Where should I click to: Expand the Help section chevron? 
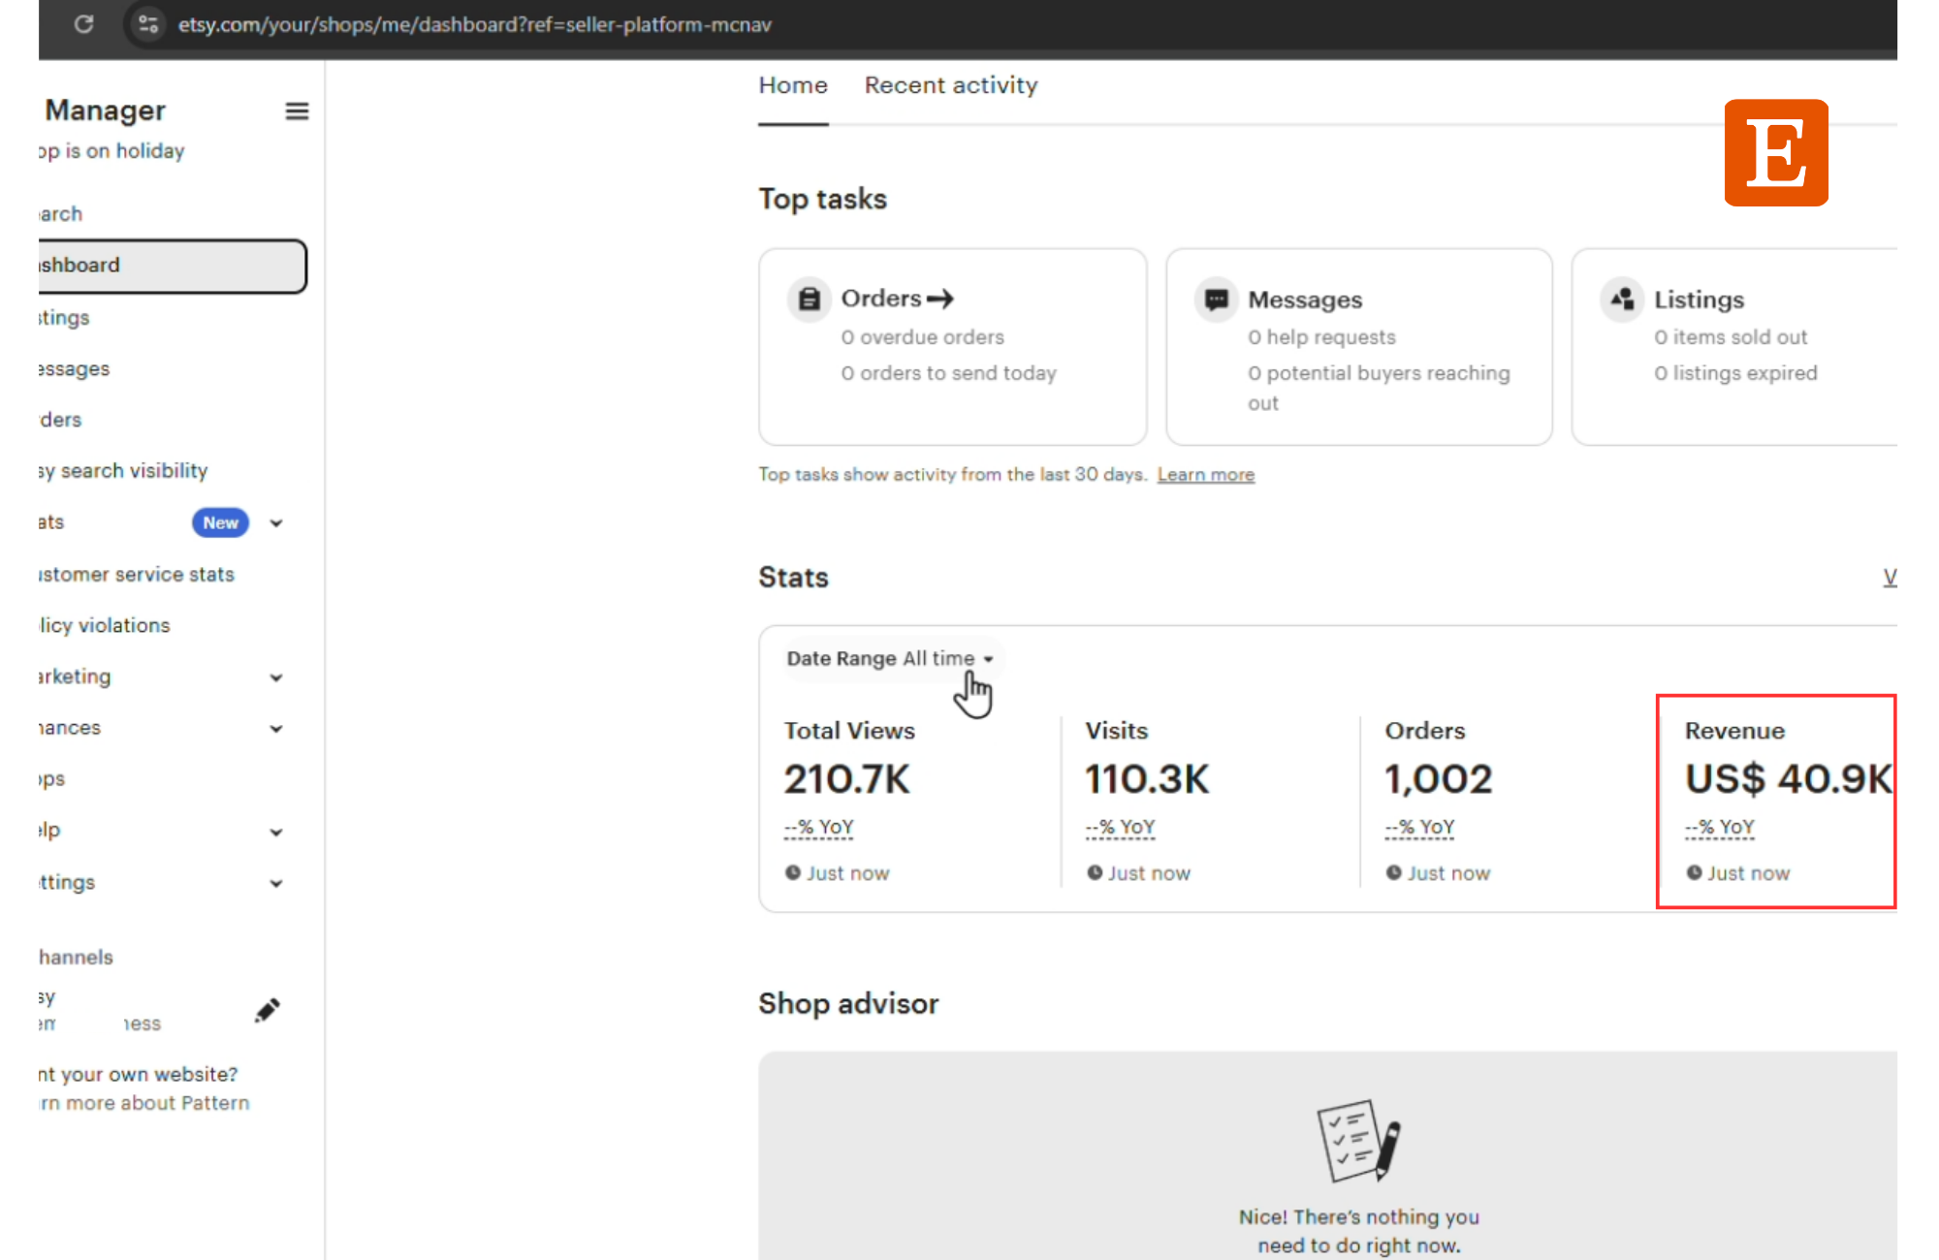pyautogui.click(x=276, y=832)
